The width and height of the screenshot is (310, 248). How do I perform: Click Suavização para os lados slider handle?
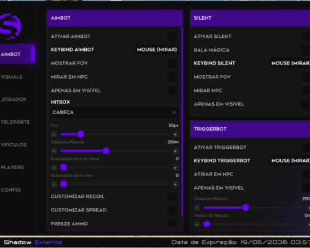[64, 167]
